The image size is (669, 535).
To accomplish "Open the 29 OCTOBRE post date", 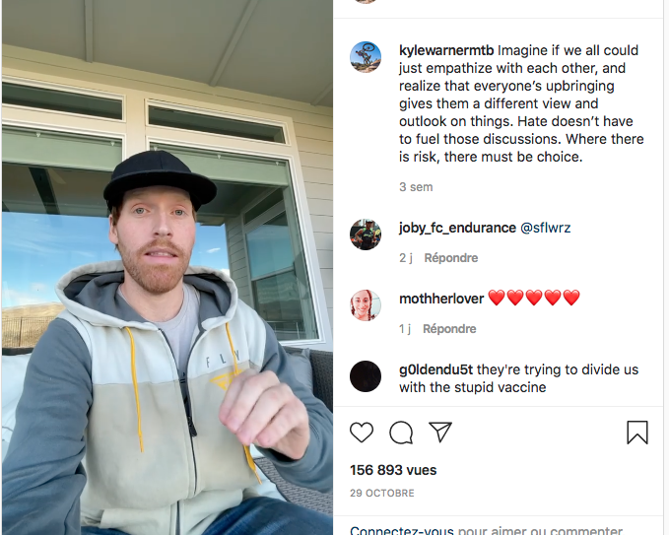I will [x=382, y=494].
